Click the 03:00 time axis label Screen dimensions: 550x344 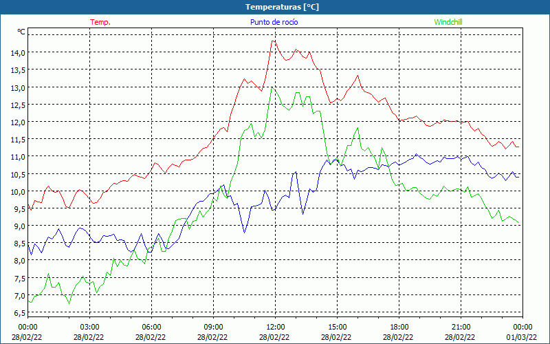click(x=89, y=327)
